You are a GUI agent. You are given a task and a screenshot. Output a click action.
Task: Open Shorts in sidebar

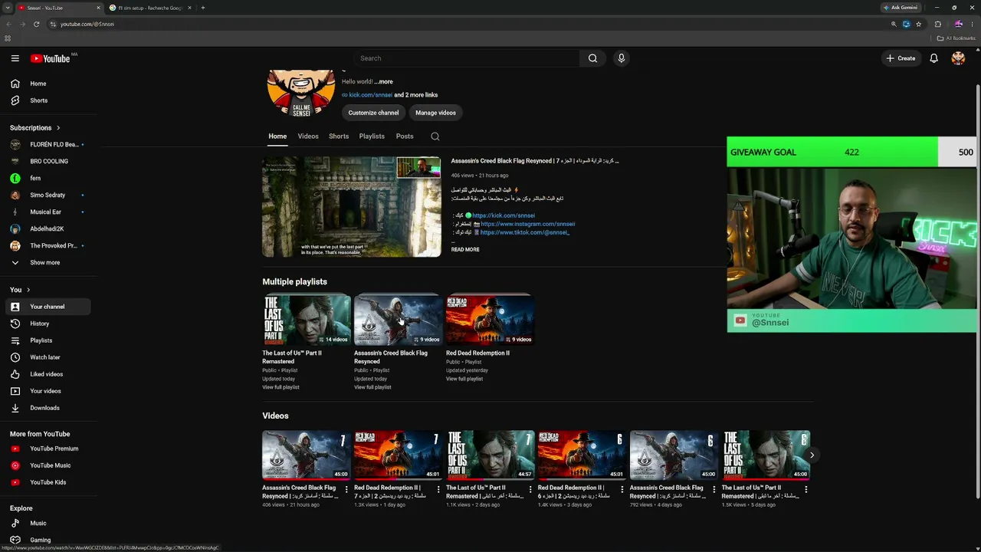pos(48,100)
